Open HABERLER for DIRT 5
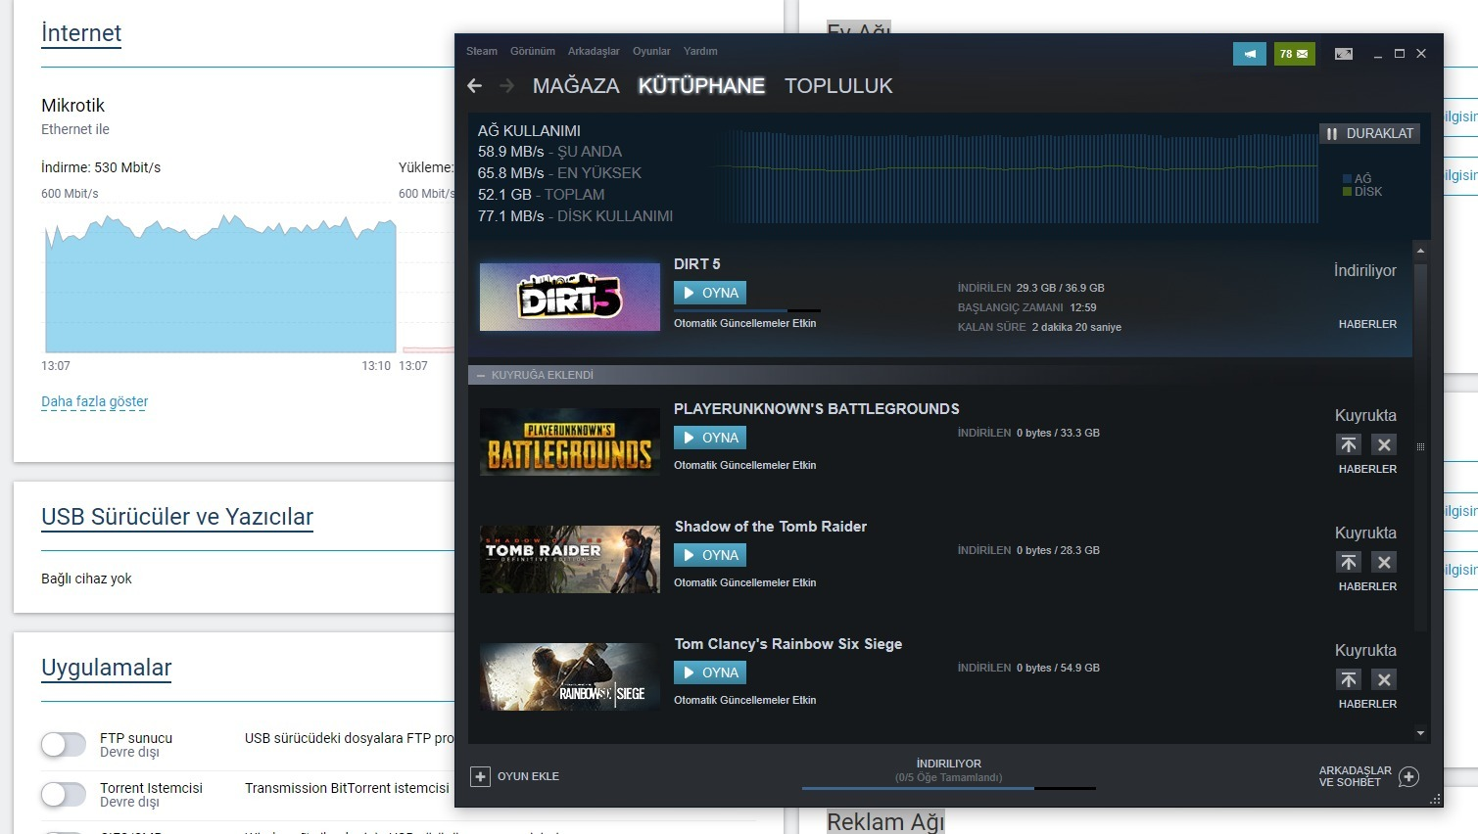 click(1367, 324)
